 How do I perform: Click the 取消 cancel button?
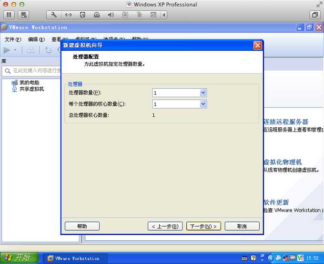pyautogui.click(x=242, y=226)
